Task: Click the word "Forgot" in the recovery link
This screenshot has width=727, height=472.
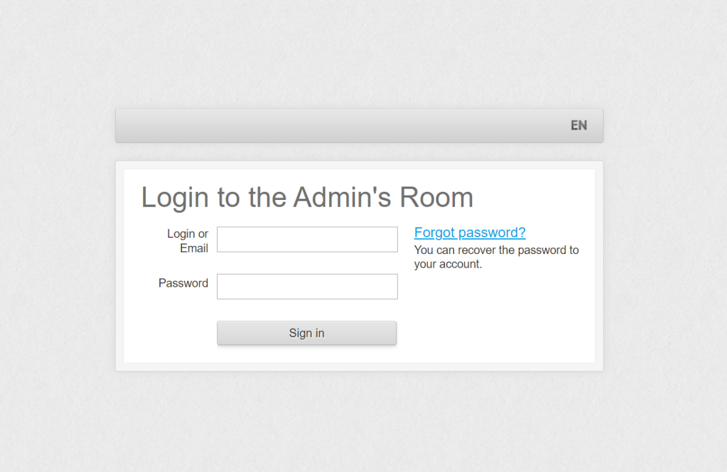Action: click(434, 232)
